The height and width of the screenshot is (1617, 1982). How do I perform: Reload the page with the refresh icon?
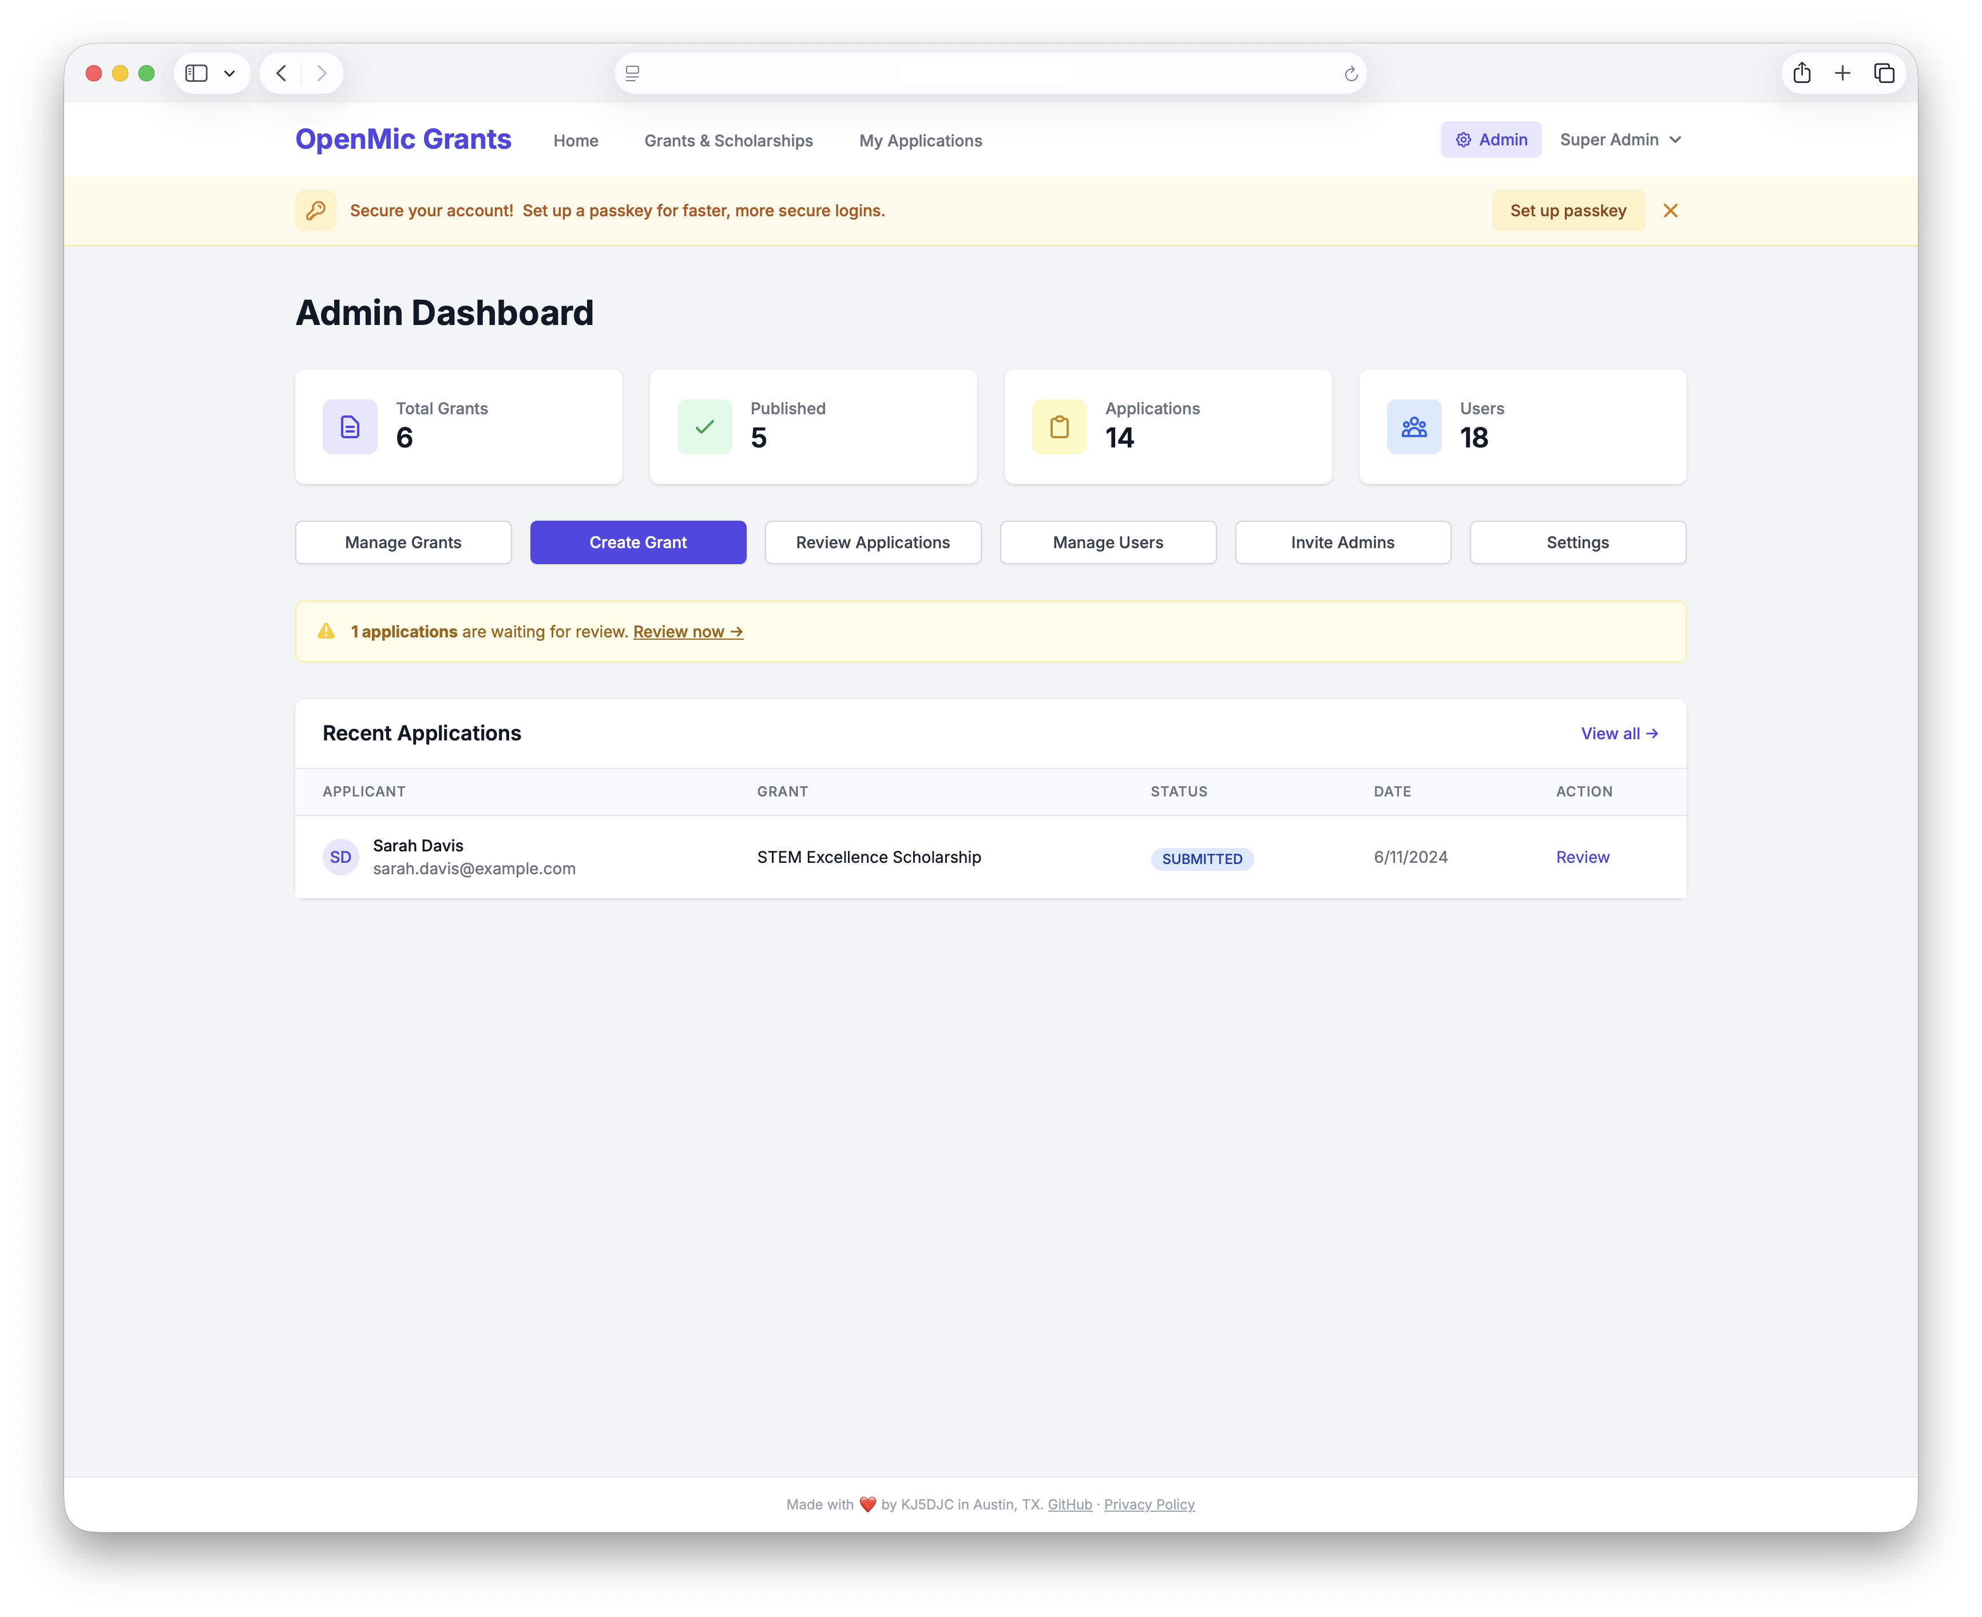pyautogui.click(x=1350, y=74)
